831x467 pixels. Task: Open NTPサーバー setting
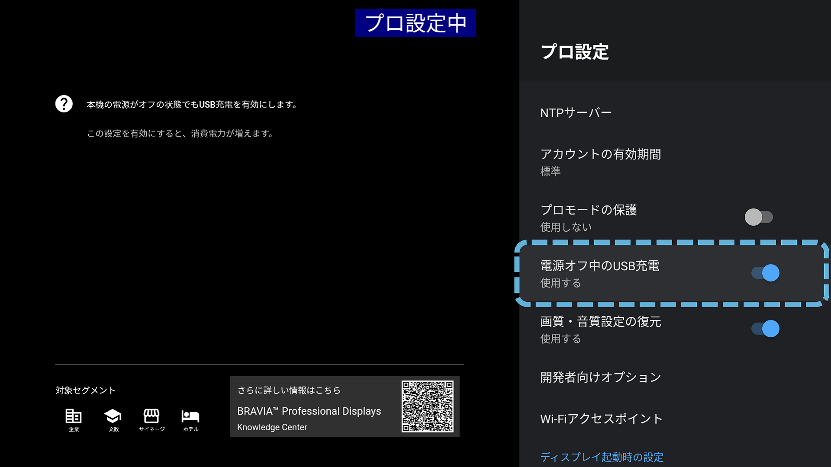coord(576,113)
